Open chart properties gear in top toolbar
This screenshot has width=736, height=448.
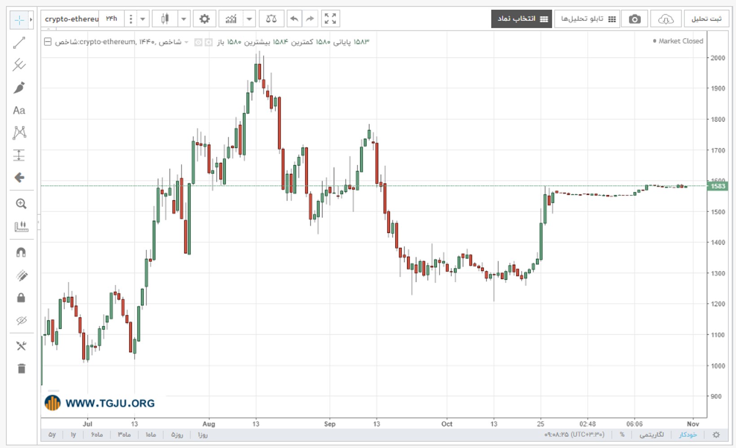point(205,19)
